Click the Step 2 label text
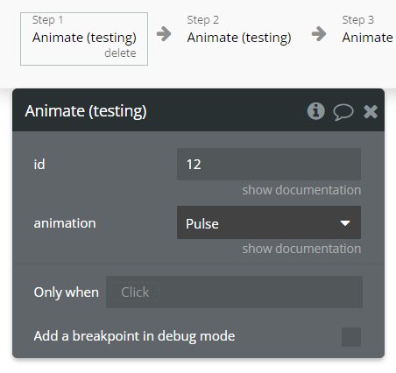Screen dimensions: 396x373 pos(203,20)
